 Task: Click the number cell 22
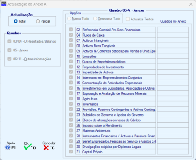[78, 110]
